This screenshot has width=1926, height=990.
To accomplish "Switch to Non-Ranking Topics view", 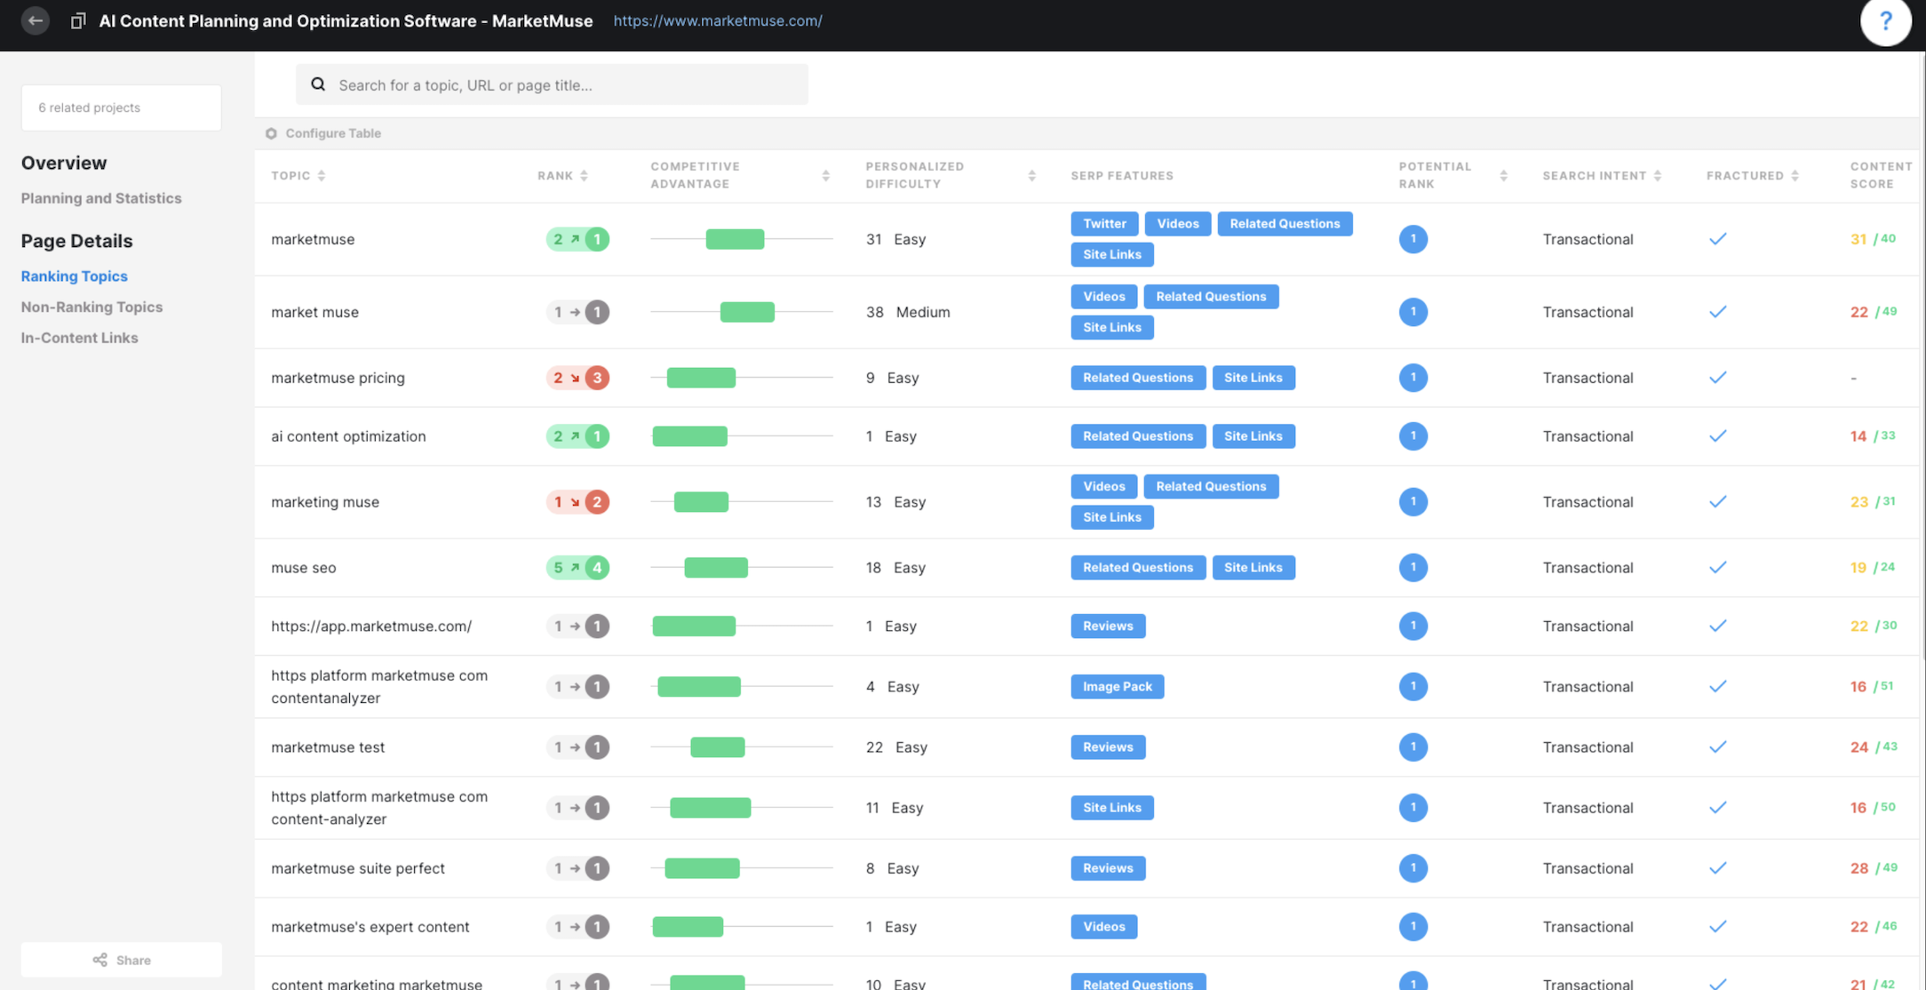I will (x=92, y=307).
